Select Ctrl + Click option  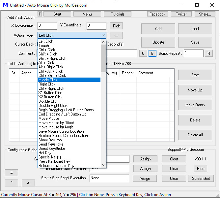(69, 50)
